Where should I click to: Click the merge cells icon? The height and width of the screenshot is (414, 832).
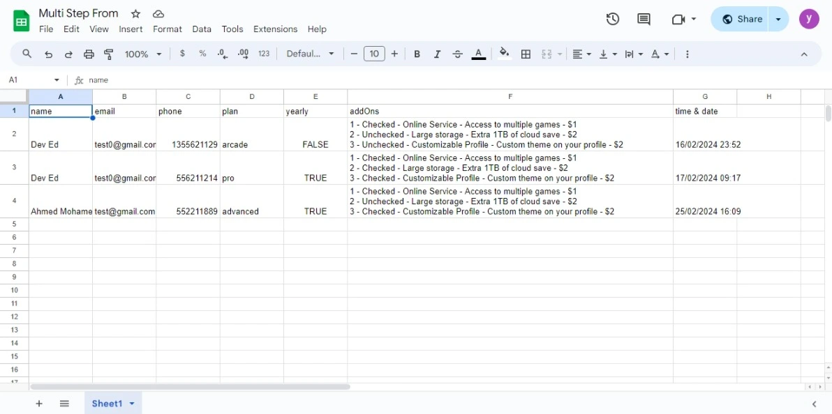point(547,54)
